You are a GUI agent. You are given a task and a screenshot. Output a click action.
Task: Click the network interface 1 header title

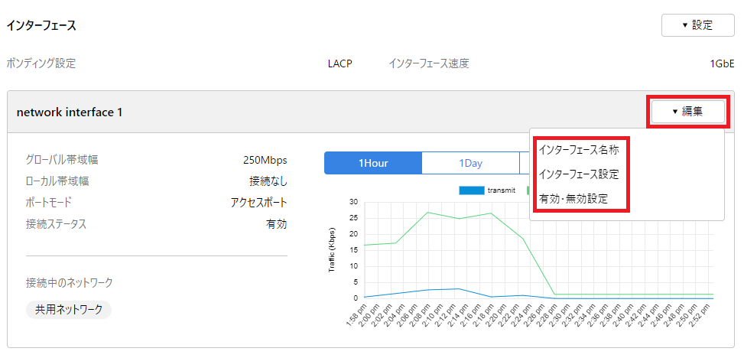[x=70, y=112]
